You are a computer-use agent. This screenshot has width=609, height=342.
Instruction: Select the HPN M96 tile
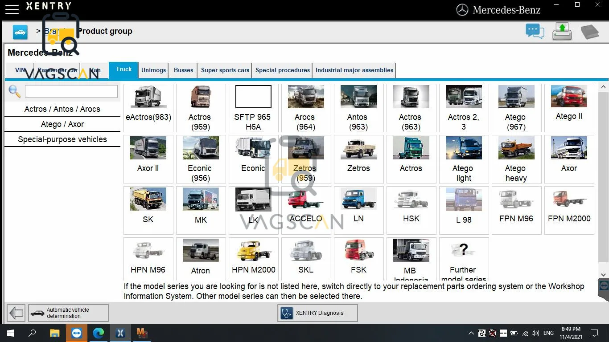(148, 259)
